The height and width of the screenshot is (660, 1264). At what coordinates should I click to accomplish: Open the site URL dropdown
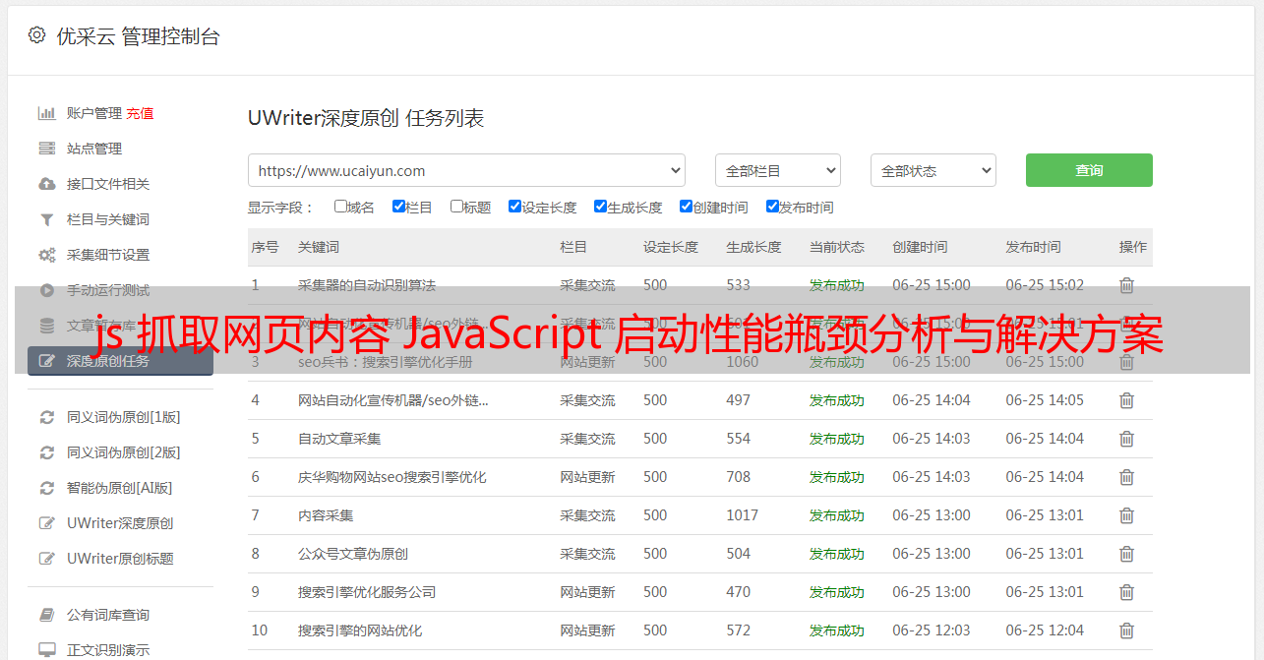pos(466,170)
